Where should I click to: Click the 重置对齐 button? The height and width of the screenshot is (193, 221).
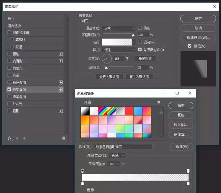(145, 59)
